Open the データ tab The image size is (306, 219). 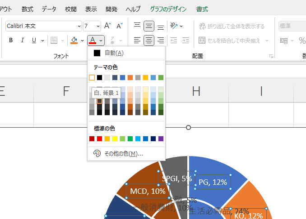click(49, 9)
